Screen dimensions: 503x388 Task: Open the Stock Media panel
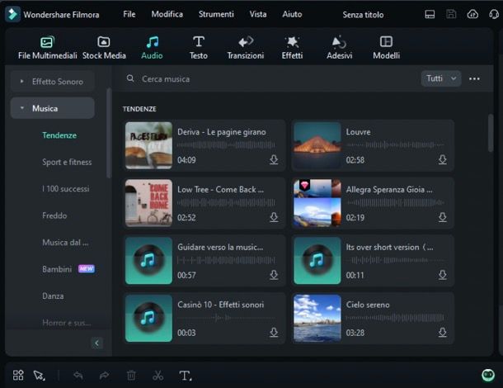(104, 48)
